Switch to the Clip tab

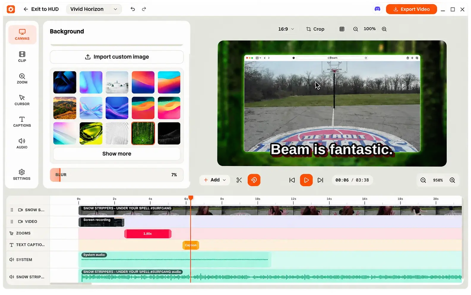point(22,57)
